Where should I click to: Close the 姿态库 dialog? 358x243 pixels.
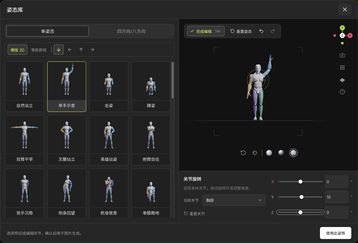[345, 9]
